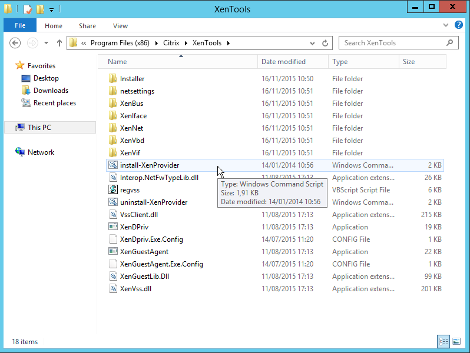Open the Share ribbon tab
The width and height of the screenshot is (470, 353).
pyautogui.click(x=87, y=26)
